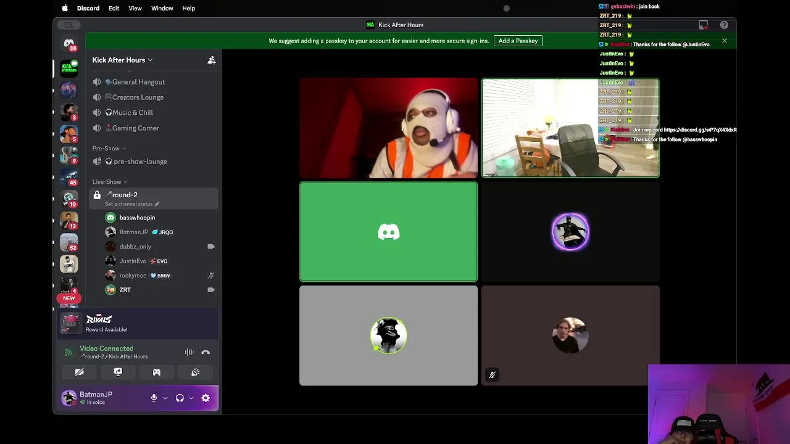Open the server icon with badge 45

click(x=69, y=176)
